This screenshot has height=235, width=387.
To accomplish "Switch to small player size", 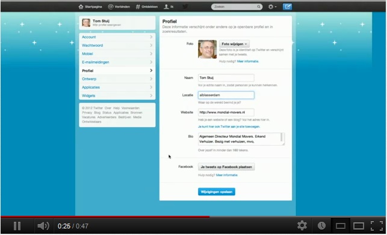I will pos(340,226).
